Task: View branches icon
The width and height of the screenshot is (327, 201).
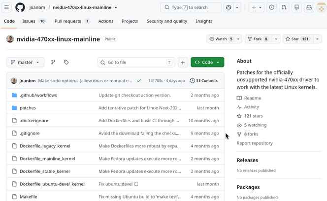Action: [x=53, y=62]
